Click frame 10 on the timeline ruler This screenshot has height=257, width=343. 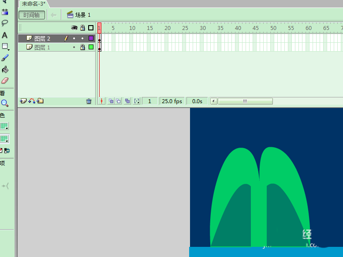click(x=132, y=28)
